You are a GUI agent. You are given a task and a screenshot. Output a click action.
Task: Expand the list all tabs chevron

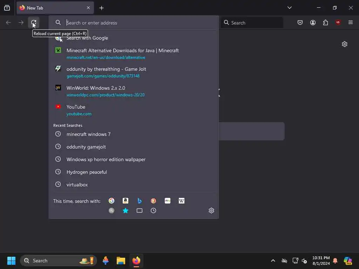[x=290, y=8]
